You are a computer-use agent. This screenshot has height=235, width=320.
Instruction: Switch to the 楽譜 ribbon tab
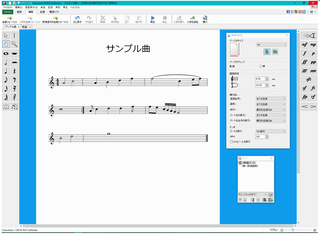(19, 12)
